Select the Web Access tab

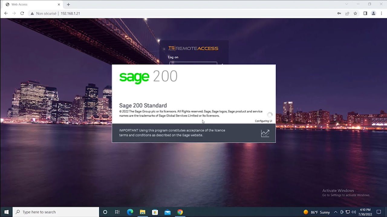(x=33, y=5)
